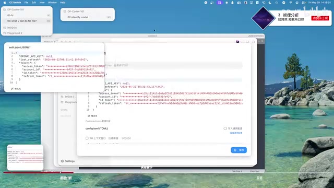Click the cloud icon in menu bar
The image size is (334, 188).
[239, 3]
